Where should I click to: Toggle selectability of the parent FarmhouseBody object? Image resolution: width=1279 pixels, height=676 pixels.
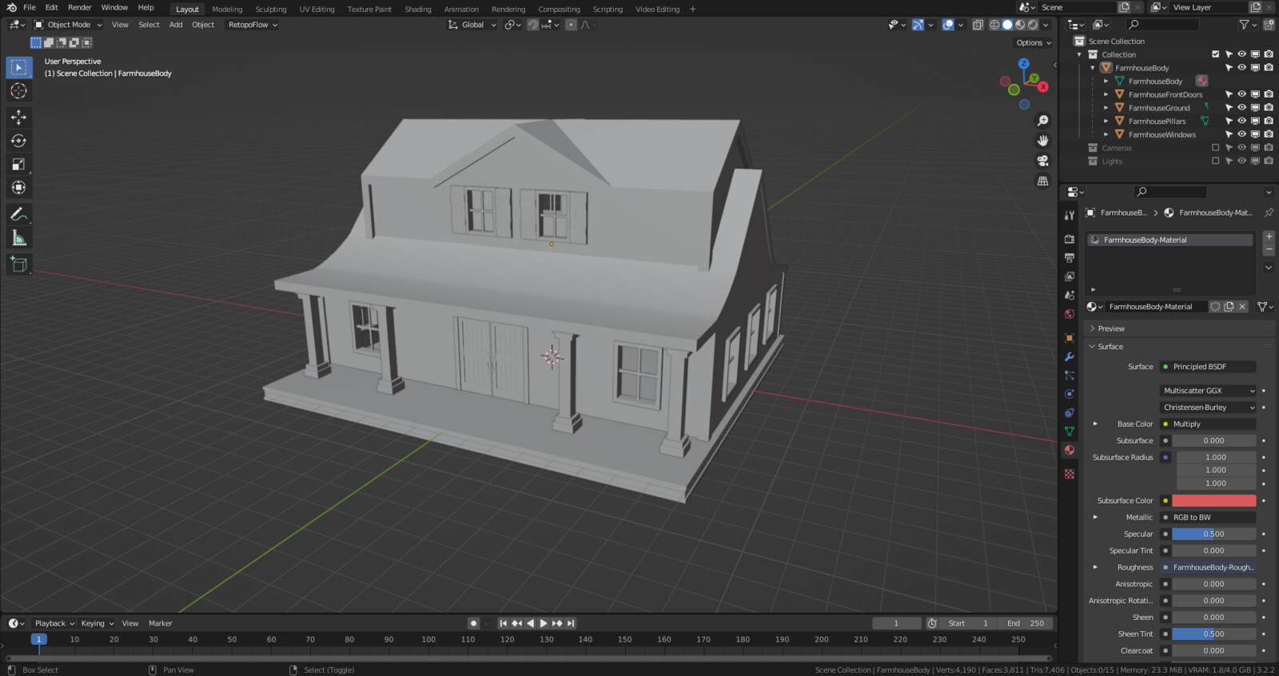(1229, 68)
